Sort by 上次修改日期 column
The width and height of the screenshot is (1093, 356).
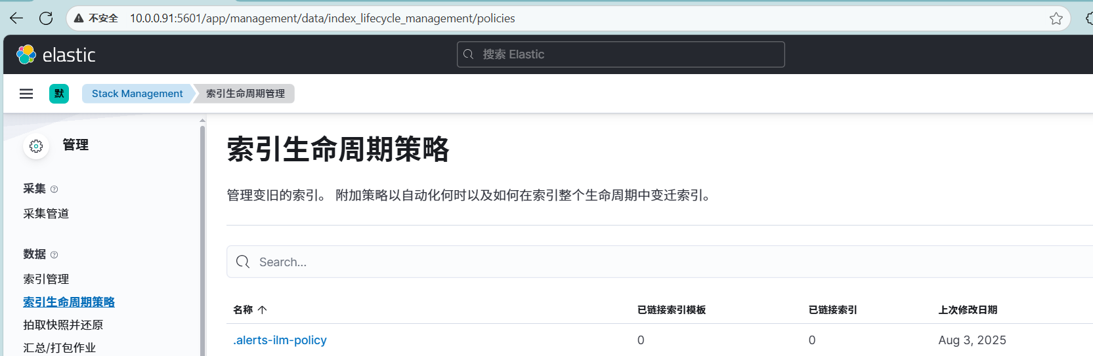point(968,309)
